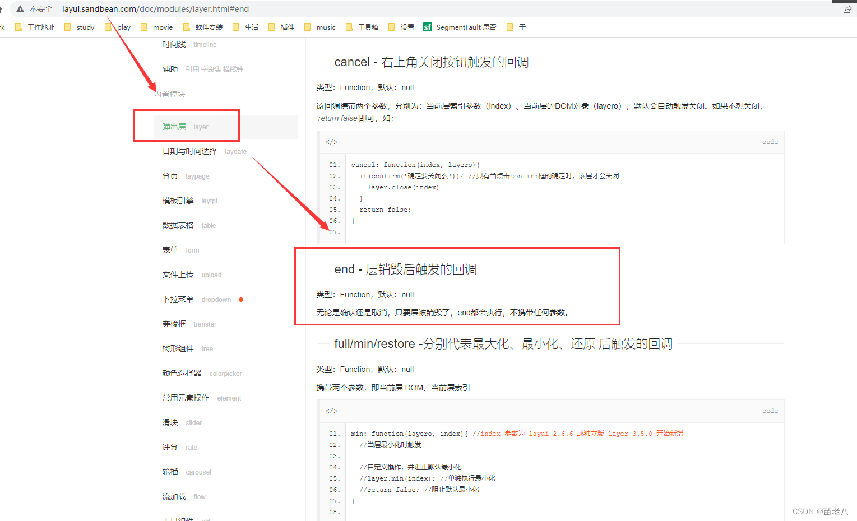Click the 不安全 warning icon in address bar
The height and width of the screenshot is (521, 857).
tap(19, 8)
